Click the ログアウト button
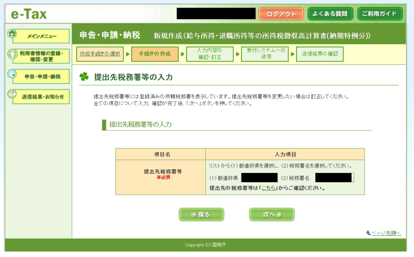 (281, 14)
